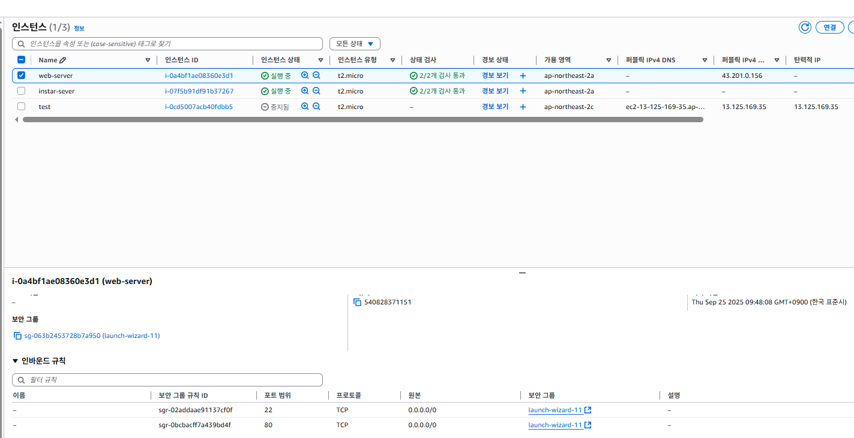
Task: Zoom out icon for web-server row
Action: coord(316,75)
